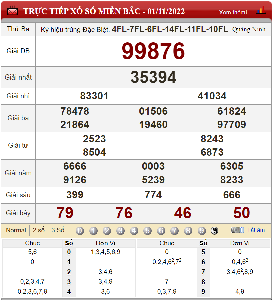This screenshot has width=273, height=300.
Task: Click the envelope mail icon in header
Action: tap(12, 11)
